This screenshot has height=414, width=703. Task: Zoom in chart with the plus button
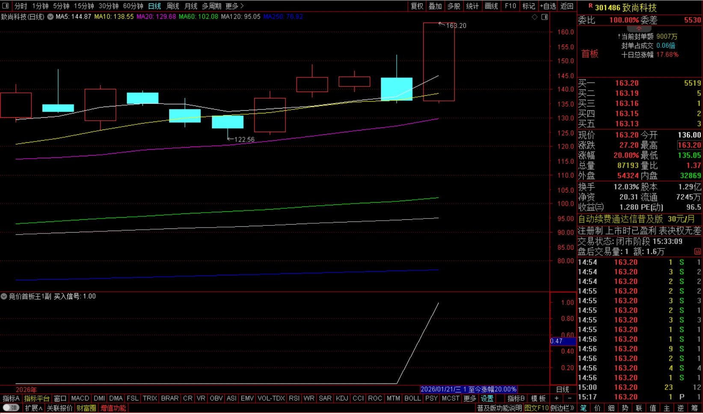(x=556, y=398)
